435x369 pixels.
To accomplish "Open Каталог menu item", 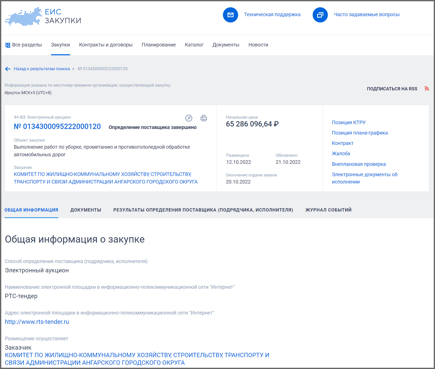I will pyautogui.click(x=194, y=45).
